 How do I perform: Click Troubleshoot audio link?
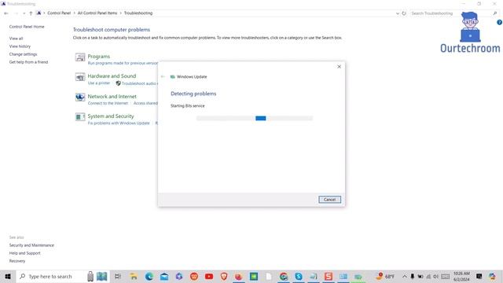click(140, 83)
